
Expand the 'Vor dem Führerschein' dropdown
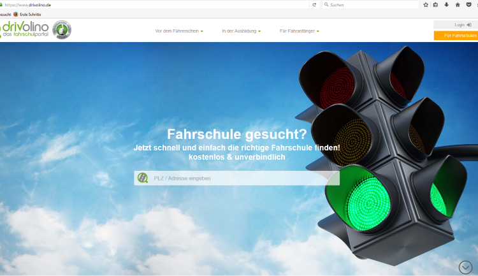179,31
